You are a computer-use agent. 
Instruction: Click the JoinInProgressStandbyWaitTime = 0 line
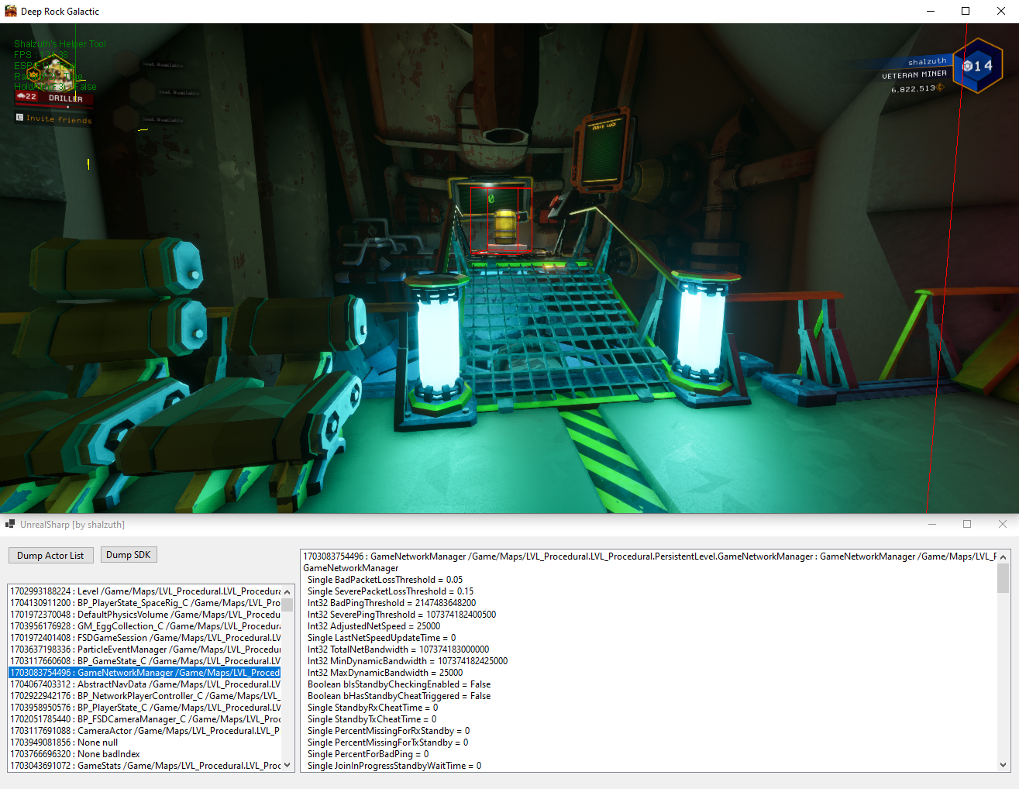pos(394,766)
